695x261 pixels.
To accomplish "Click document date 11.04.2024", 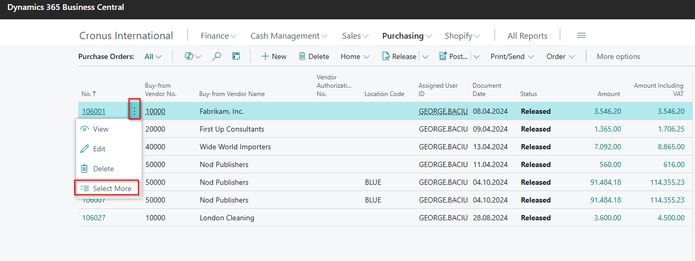I will point(490,164).
